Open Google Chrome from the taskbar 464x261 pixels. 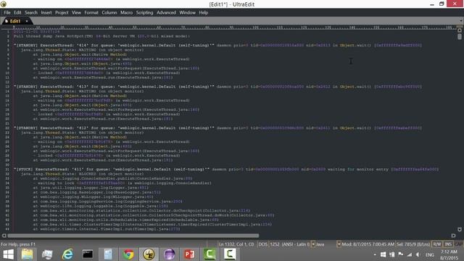tap(128, 254)
